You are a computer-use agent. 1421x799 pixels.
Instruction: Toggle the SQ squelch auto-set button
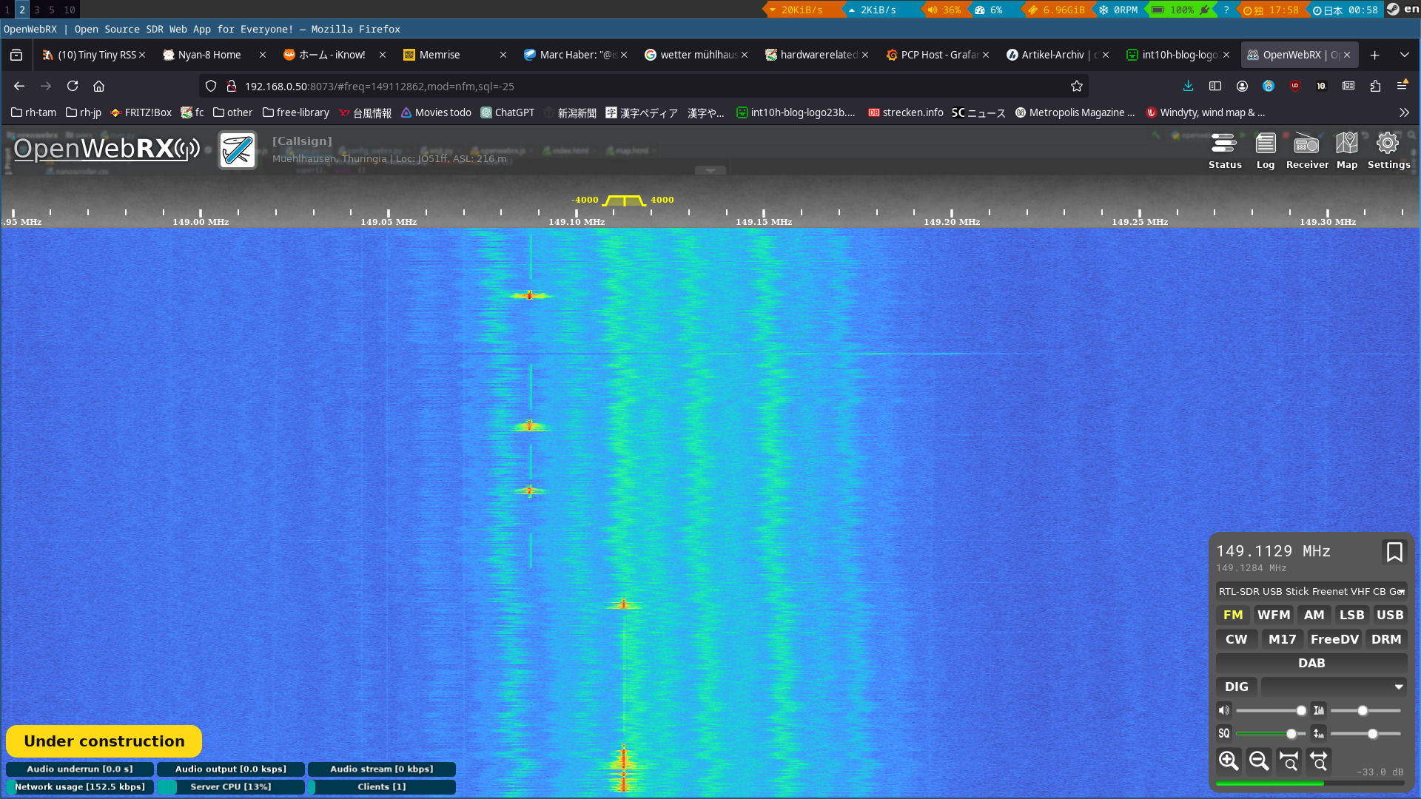tap(1224, 733)
